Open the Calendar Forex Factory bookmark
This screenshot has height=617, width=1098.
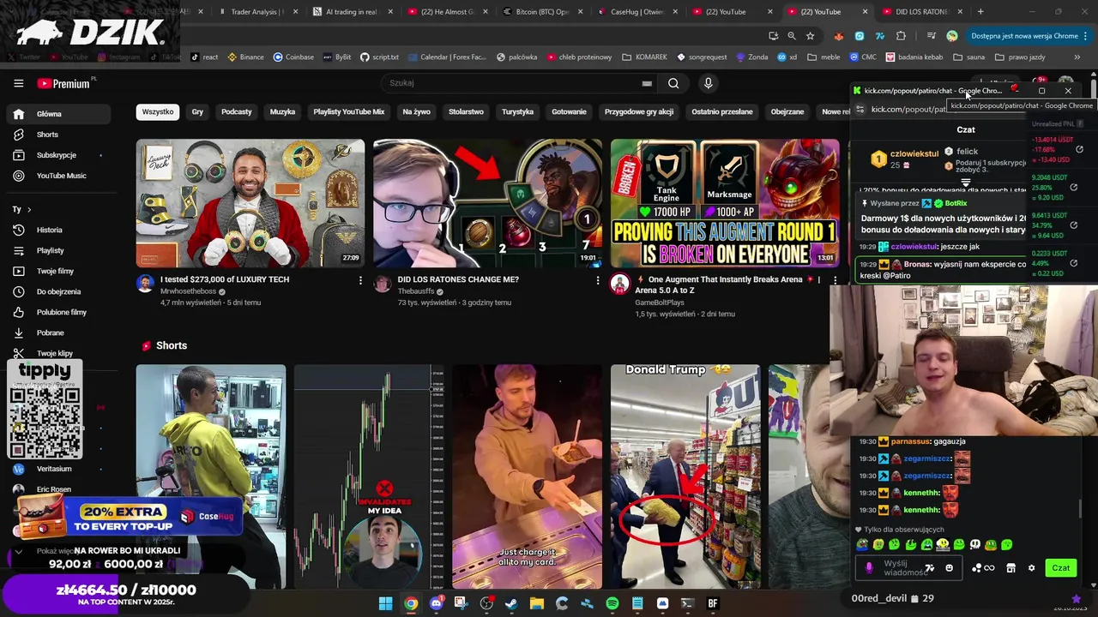[x=446, y=57]
